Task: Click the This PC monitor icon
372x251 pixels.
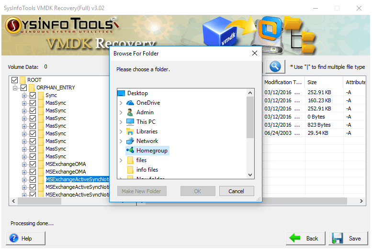Action: (130, 122)
